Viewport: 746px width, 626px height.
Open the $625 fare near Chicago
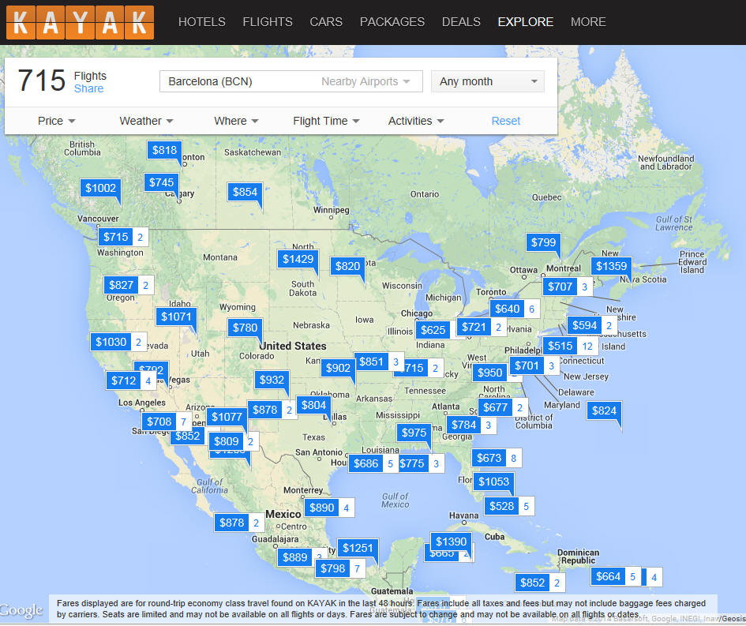[x=433, y=330]
